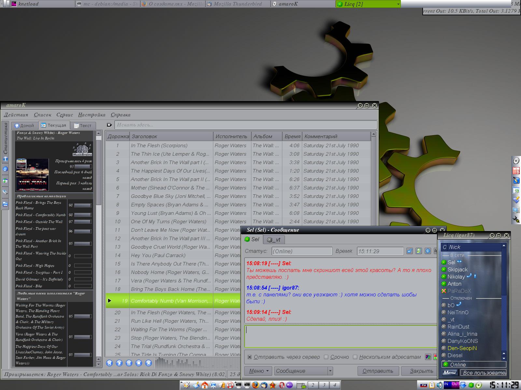The height and width of the screenshot is (390, 521).
Task: Click the 'Искать здесь...' search field
Action: click(246, 125)
